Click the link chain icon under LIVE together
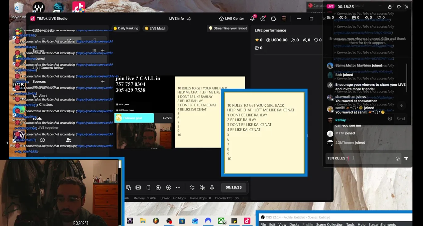 tap(42, 140)
